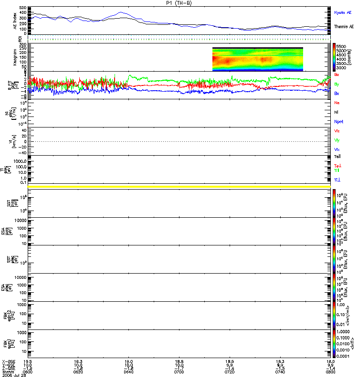Click the dotted zero line in Vi panel
Image resolution: width=358 pixels, height=382 pixels.
[179, 141]
